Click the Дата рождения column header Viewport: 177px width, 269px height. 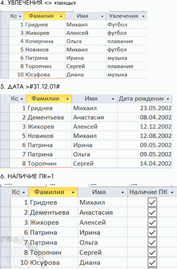(x=141, y=99)
